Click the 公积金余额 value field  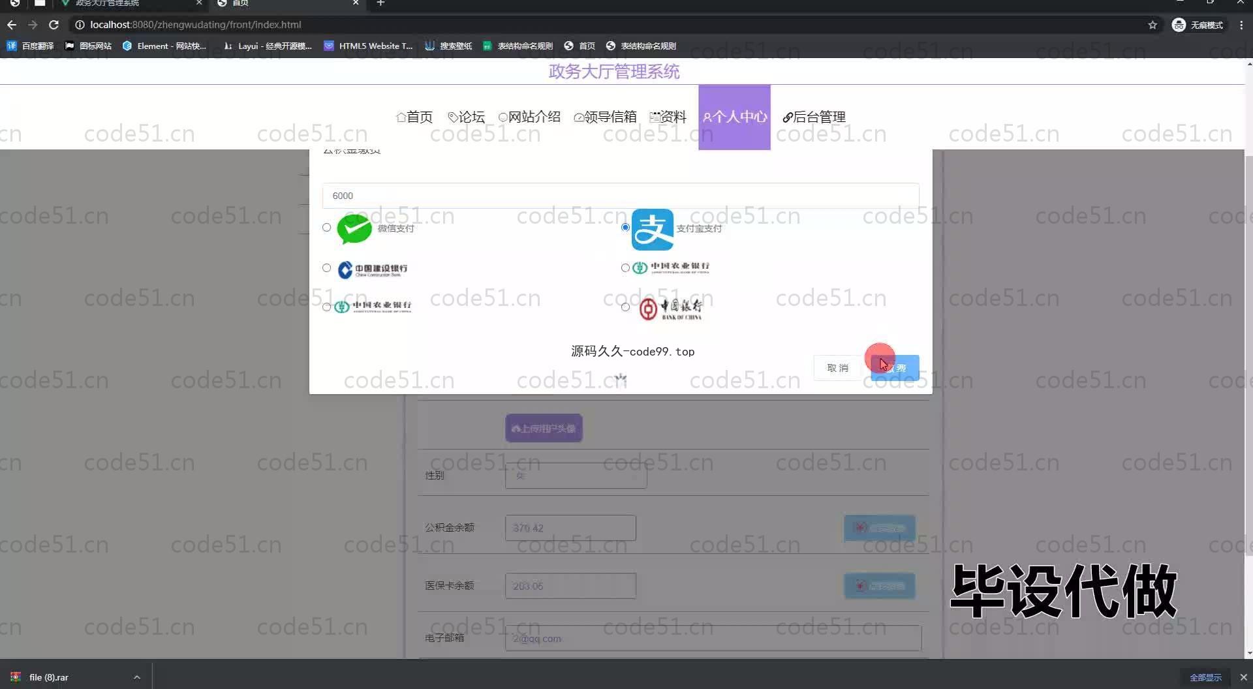click(x=570, y=528)
